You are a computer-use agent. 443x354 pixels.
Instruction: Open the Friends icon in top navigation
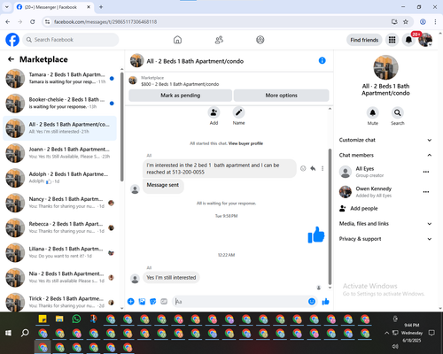click(x=219, y=40)
